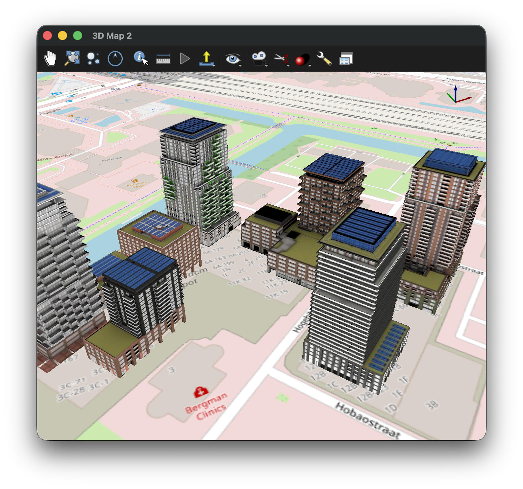The image size is (523, 489).
Task: Click the 11K-19 address label
Action: 277,294
